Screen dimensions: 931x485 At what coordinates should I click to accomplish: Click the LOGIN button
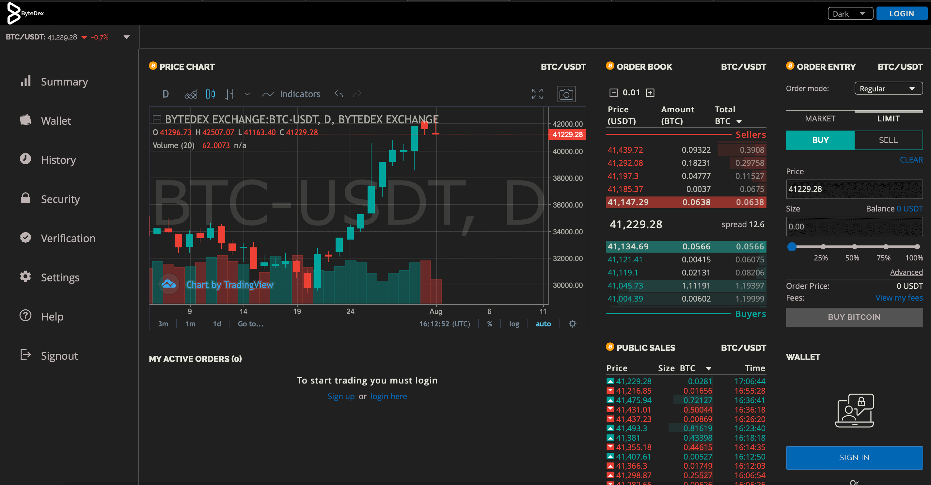[901, 14]
